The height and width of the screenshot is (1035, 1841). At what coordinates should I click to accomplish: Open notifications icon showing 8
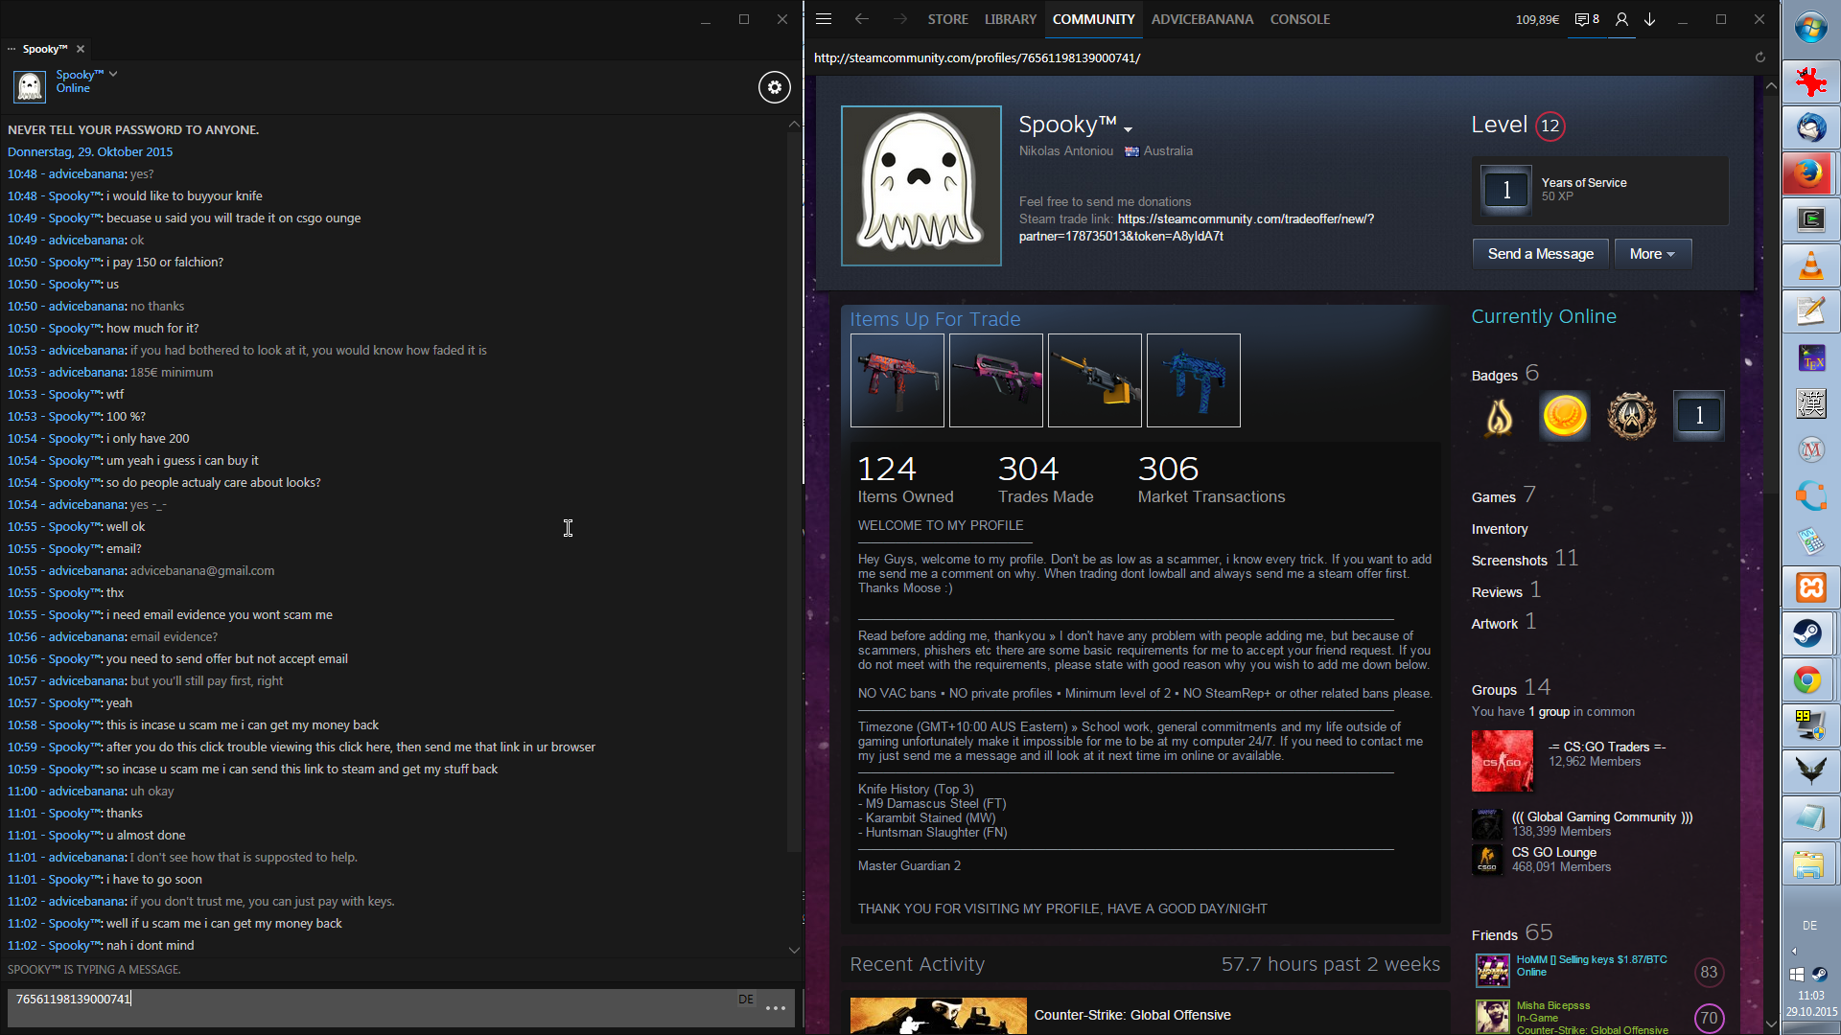click(x=1587, y=19)
